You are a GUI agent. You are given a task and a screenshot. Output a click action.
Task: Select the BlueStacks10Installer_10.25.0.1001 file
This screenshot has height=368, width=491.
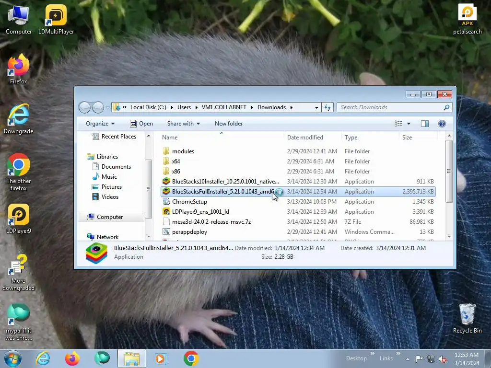pos(221,182)
